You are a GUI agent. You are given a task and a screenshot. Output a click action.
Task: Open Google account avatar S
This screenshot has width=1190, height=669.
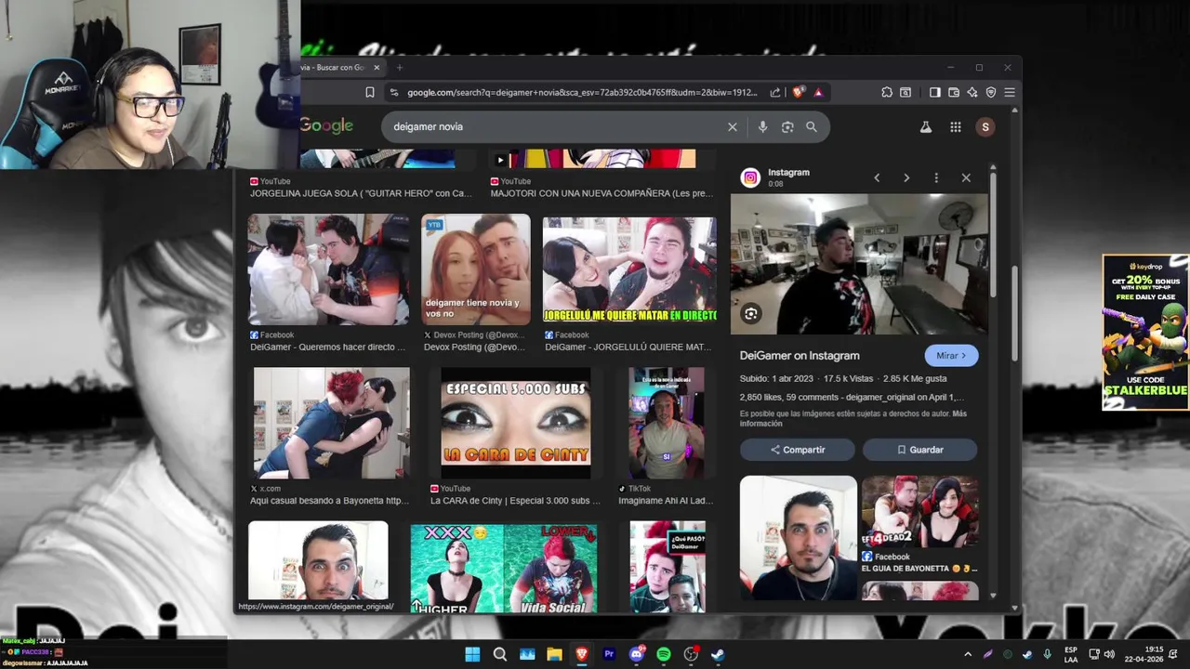(985, 126)
